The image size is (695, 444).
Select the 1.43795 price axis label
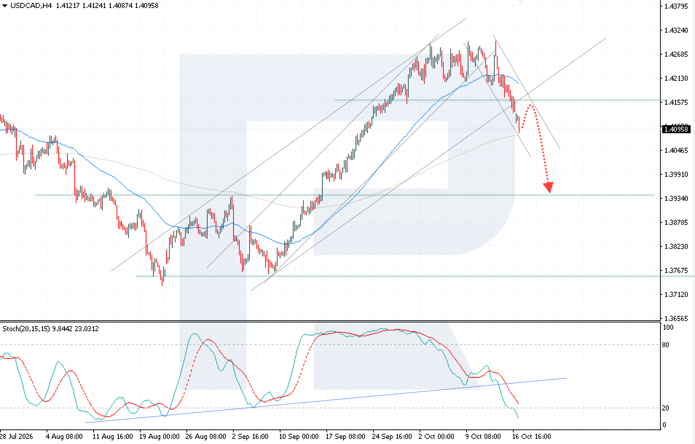pyautogui.click(x=676, y=6)
